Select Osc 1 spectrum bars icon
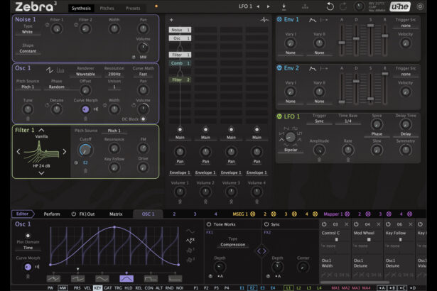Screen dimensions: 437x291 60,70
